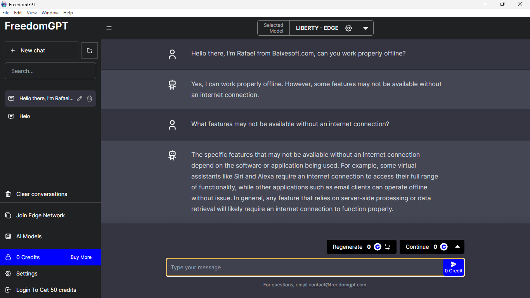
Task: Click the credit coin icon on Continue
Action: pos(444,247)
